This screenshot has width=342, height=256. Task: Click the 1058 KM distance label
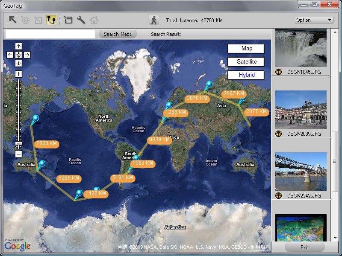[143, 163]
